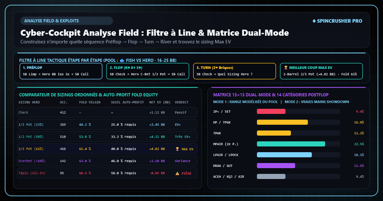
Task: Click the 18.1% LPAIR / LPOCK percentage
Action: 359,155
